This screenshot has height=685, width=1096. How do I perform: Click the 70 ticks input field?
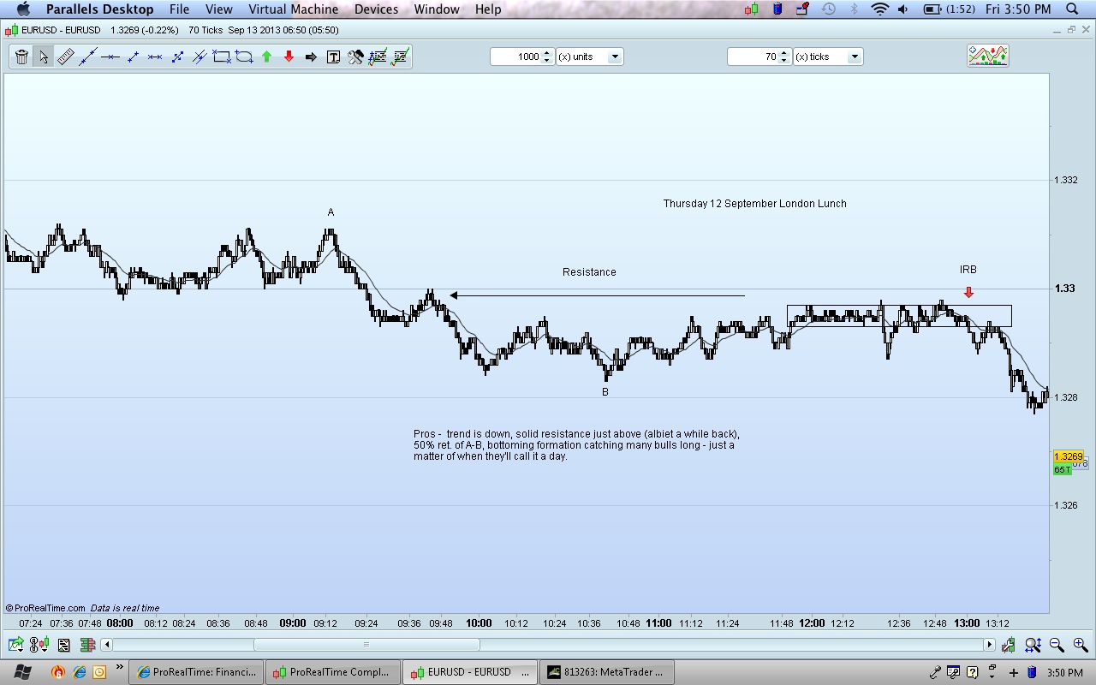[x=753, y=57]
